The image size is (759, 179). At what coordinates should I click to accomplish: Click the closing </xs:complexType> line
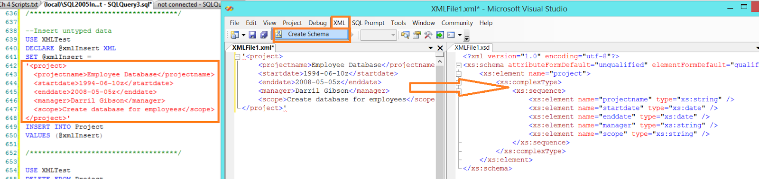(x=531, y=151)
